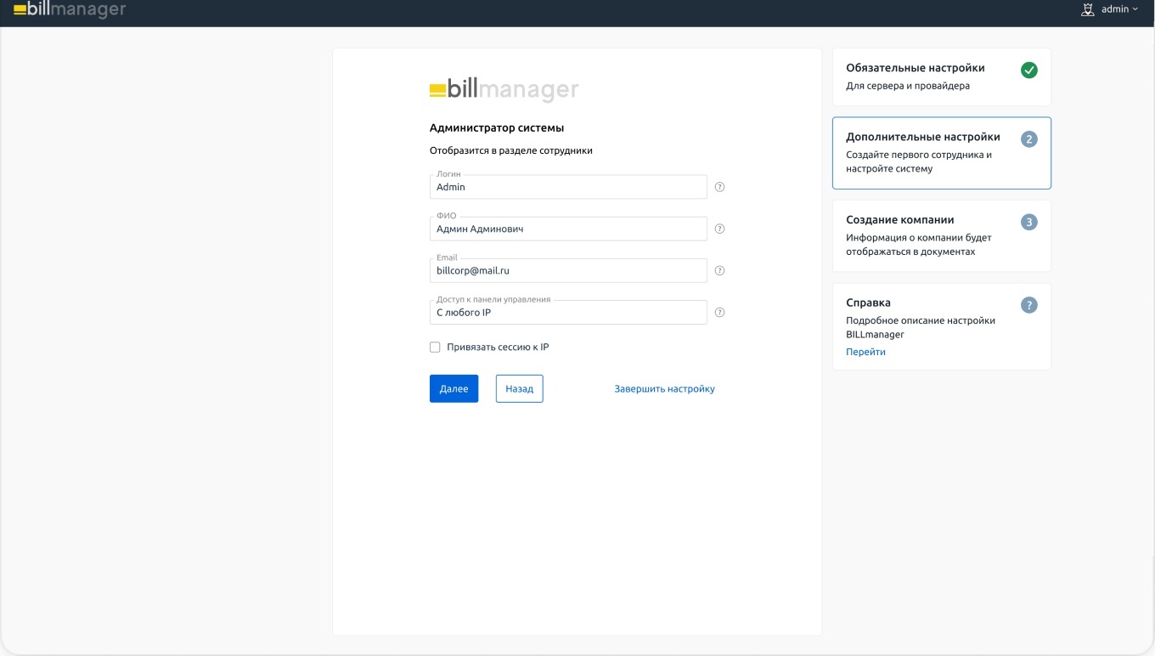1155x656 pixels.
Task: Click the Создайте первого сотрудника description text
Action: pos(919,161)
